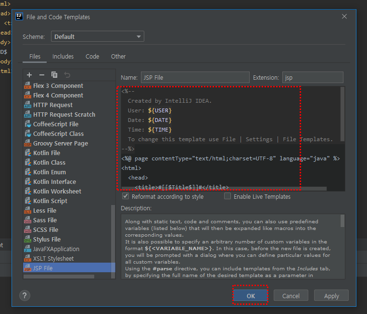367x314 pixels.
Task: Click the Name field containing JSP File
Action: pos(195,77)
